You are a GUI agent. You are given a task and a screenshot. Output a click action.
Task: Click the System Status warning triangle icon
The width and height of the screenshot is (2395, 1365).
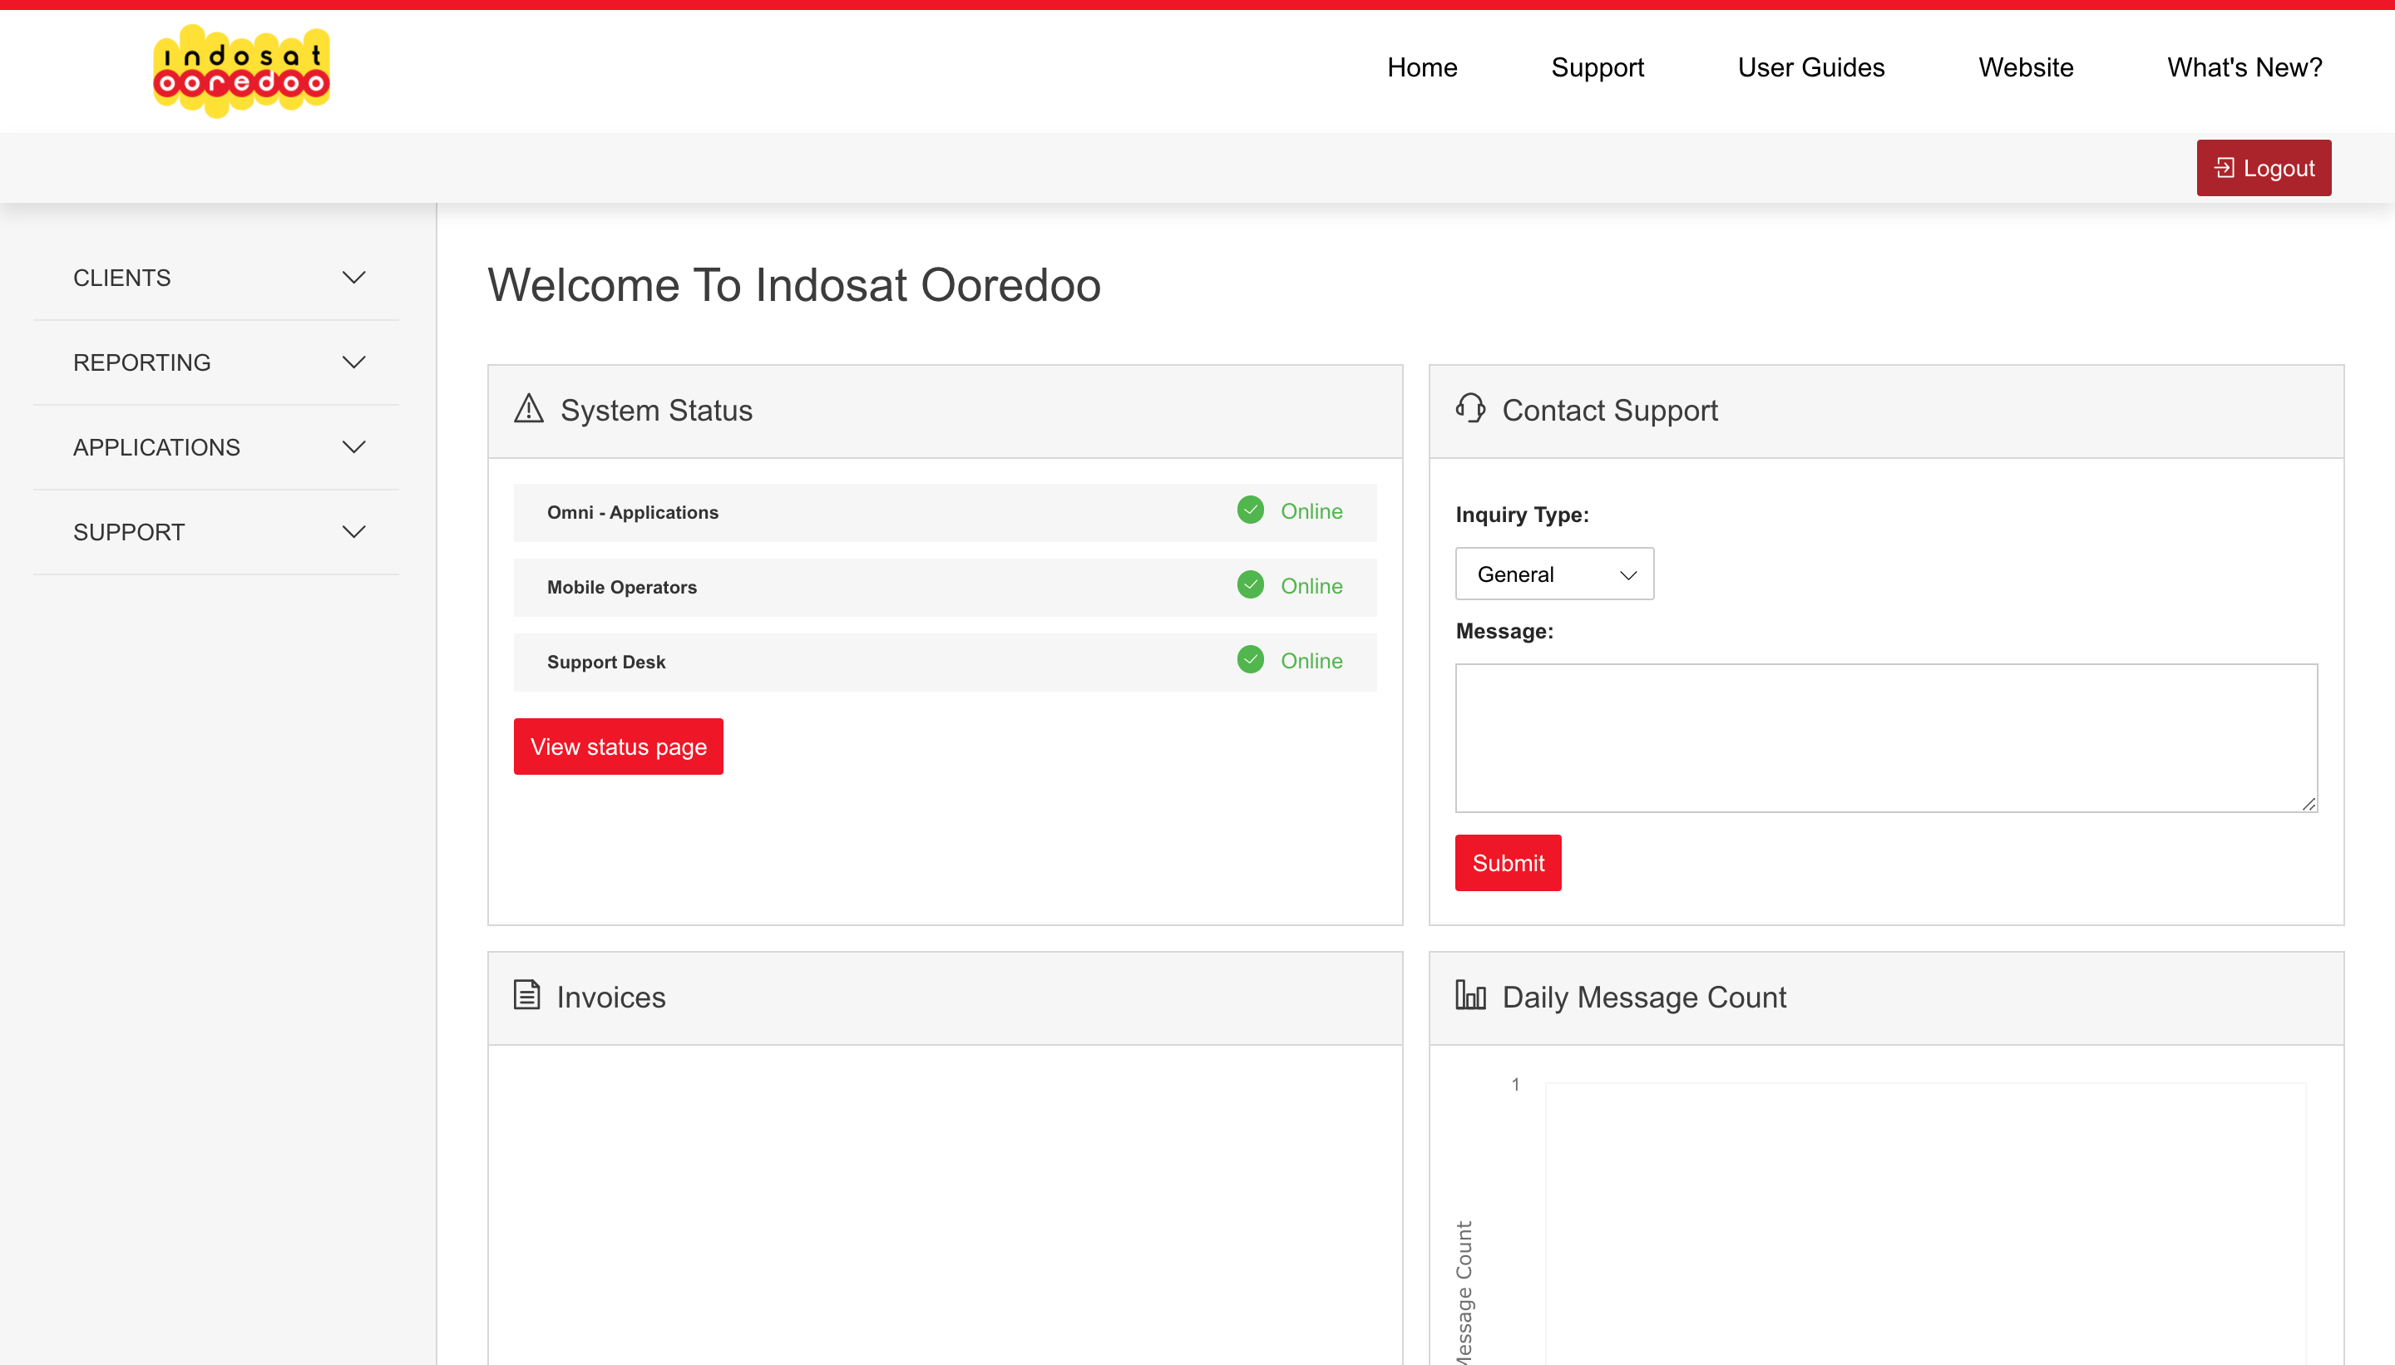coord(529,409)
